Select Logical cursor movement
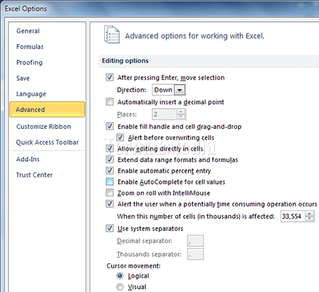Viewport: 319px width, 292px height. tap(120, 275)
